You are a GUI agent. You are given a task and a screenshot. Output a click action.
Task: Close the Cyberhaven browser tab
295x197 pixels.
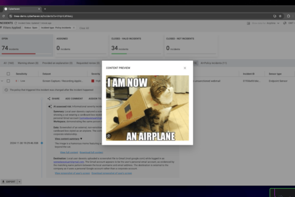pos(39,9)
